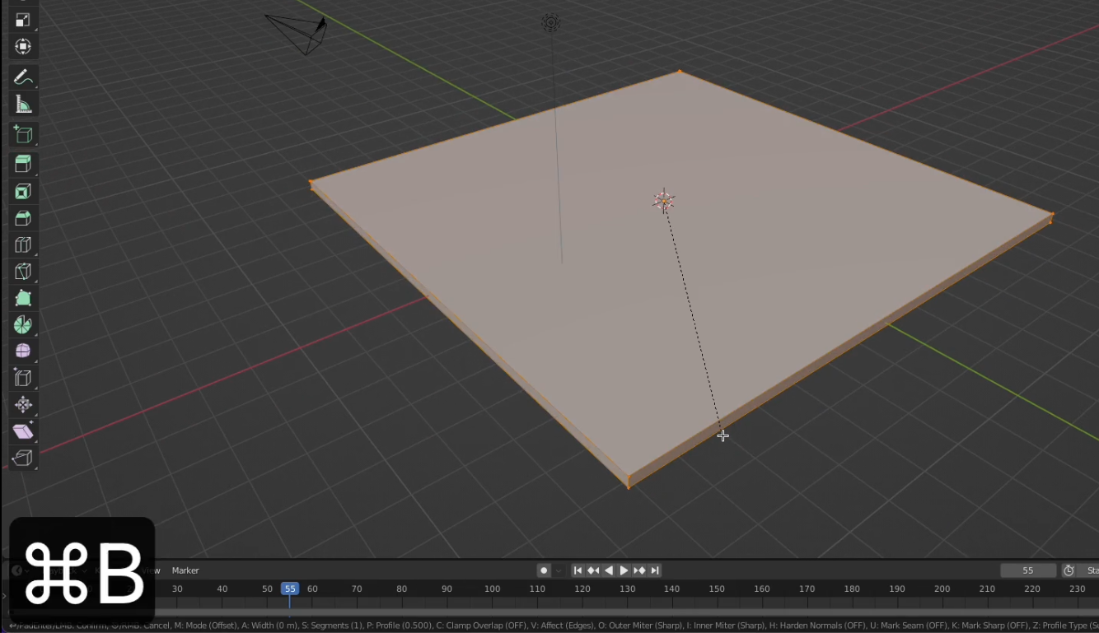Click frame 200 on the timeline ruler
Viewport: 1099px width, 633px height.
[x=942, y=589]
